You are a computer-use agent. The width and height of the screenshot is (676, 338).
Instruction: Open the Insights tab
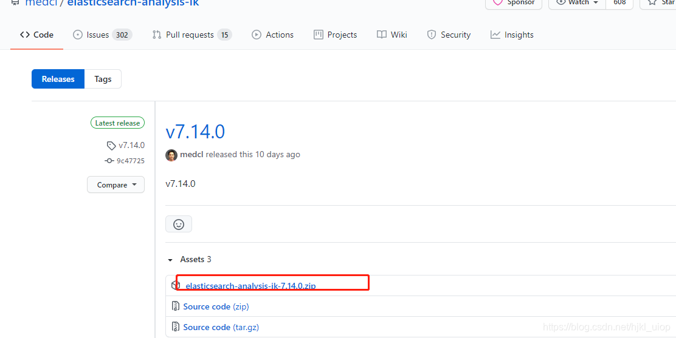(512, 35)
